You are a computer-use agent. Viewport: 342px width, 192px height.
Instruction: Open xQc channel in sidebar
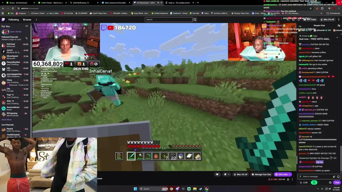click(x=15, y=69)
